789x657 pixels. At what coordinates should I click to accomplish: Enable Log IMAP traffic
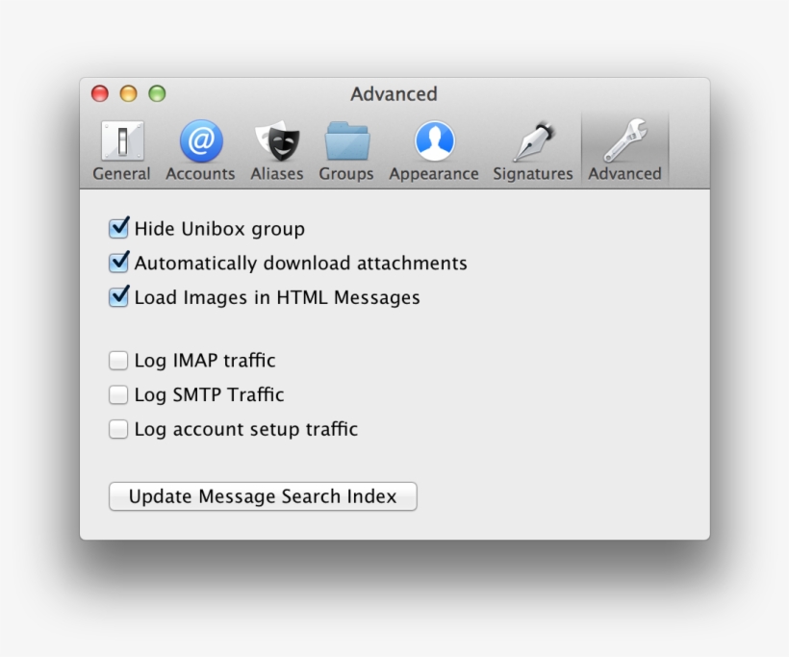coord(118,360)
